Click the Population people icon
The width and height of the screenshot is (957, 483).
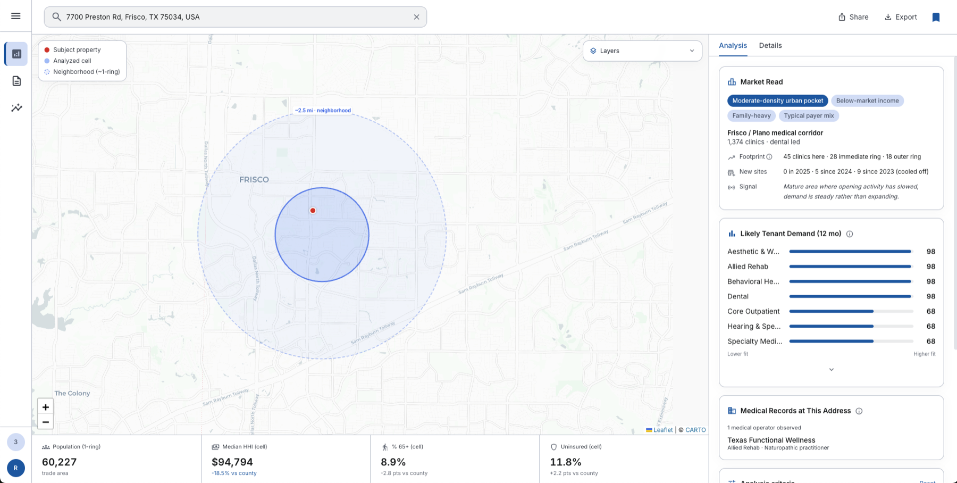coord(46,447)
